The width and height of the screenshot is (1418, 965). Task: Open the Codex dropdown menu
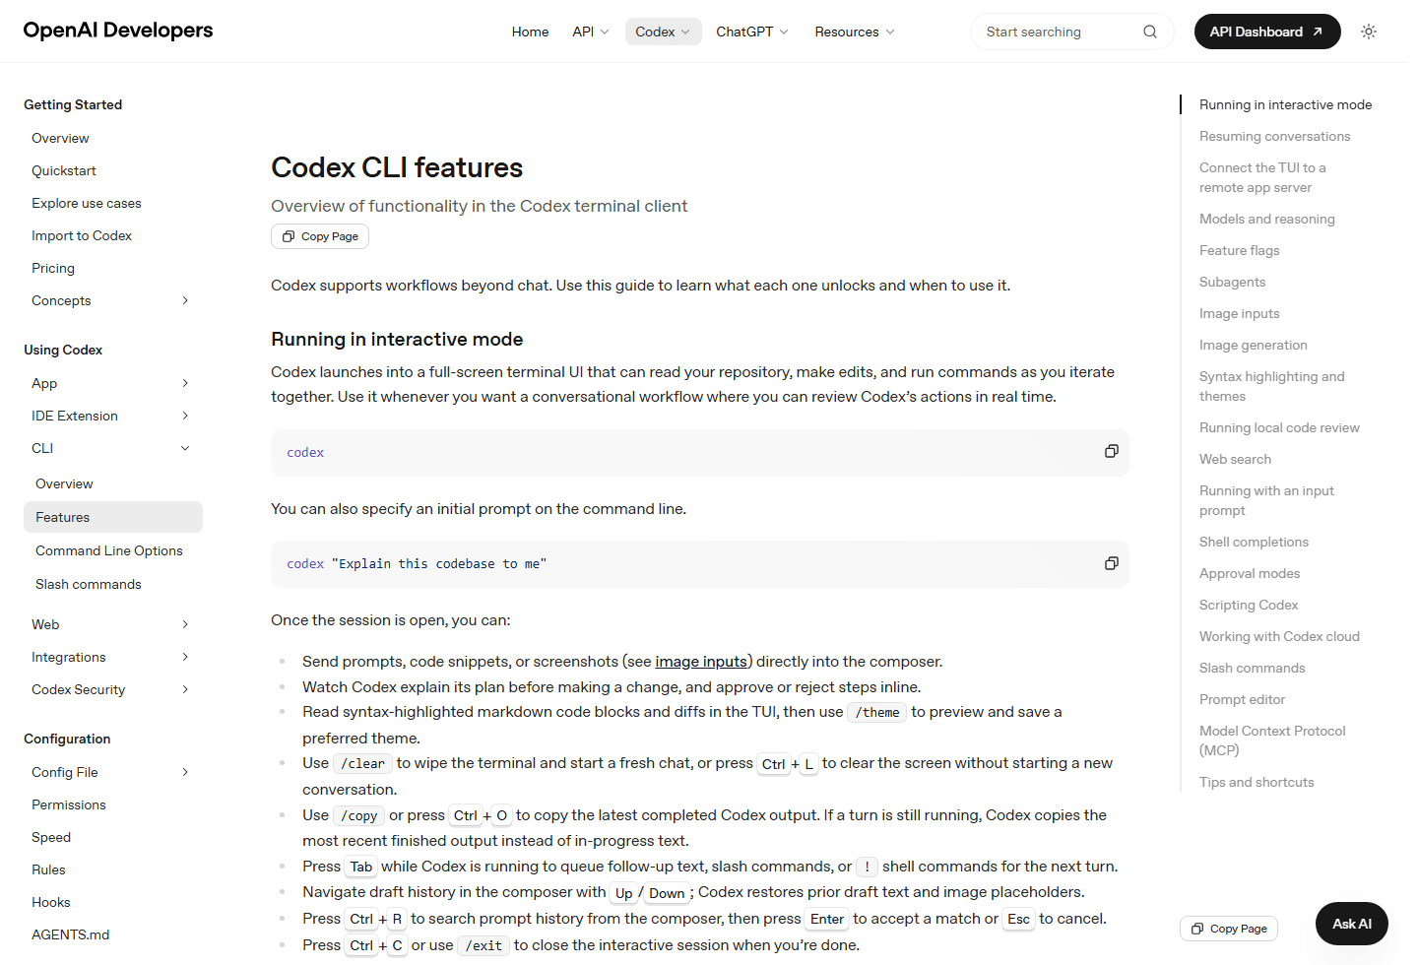(x=664, y=32)
